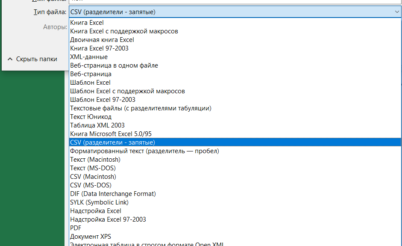Viewport: 402px width, 246px height.
Task: Select Таблица XML 2003
Action: click(x=235, y=125)
